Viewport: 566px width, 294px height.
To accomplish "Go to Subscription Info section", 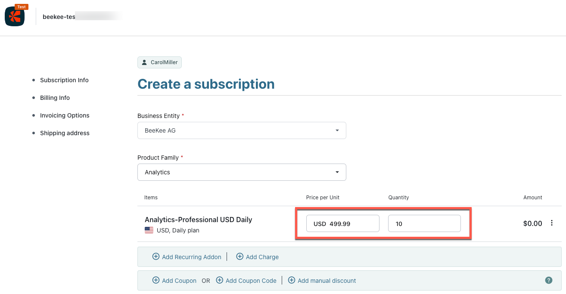I will click(64, 80).
